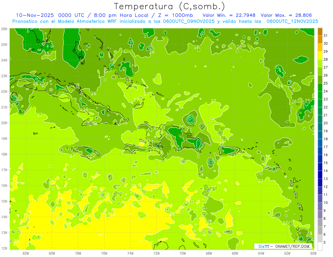Pick the teal swatch between 19 and 20
The width and height of the screenshot is (333, 257).
click(320, 127)
